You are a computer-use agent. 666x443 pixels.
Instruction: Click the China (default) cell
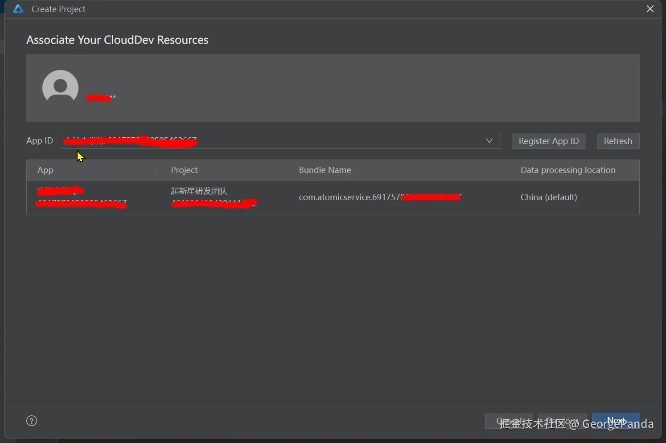coord(549,197)
